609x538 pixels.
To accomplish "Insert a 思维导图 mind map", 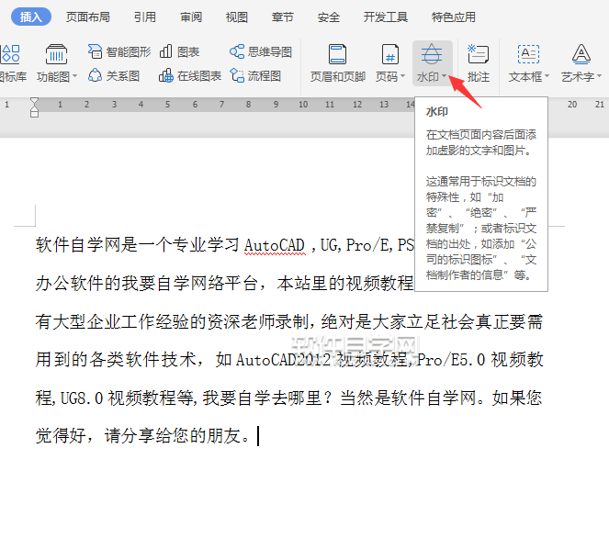I will tap(261, 51).
